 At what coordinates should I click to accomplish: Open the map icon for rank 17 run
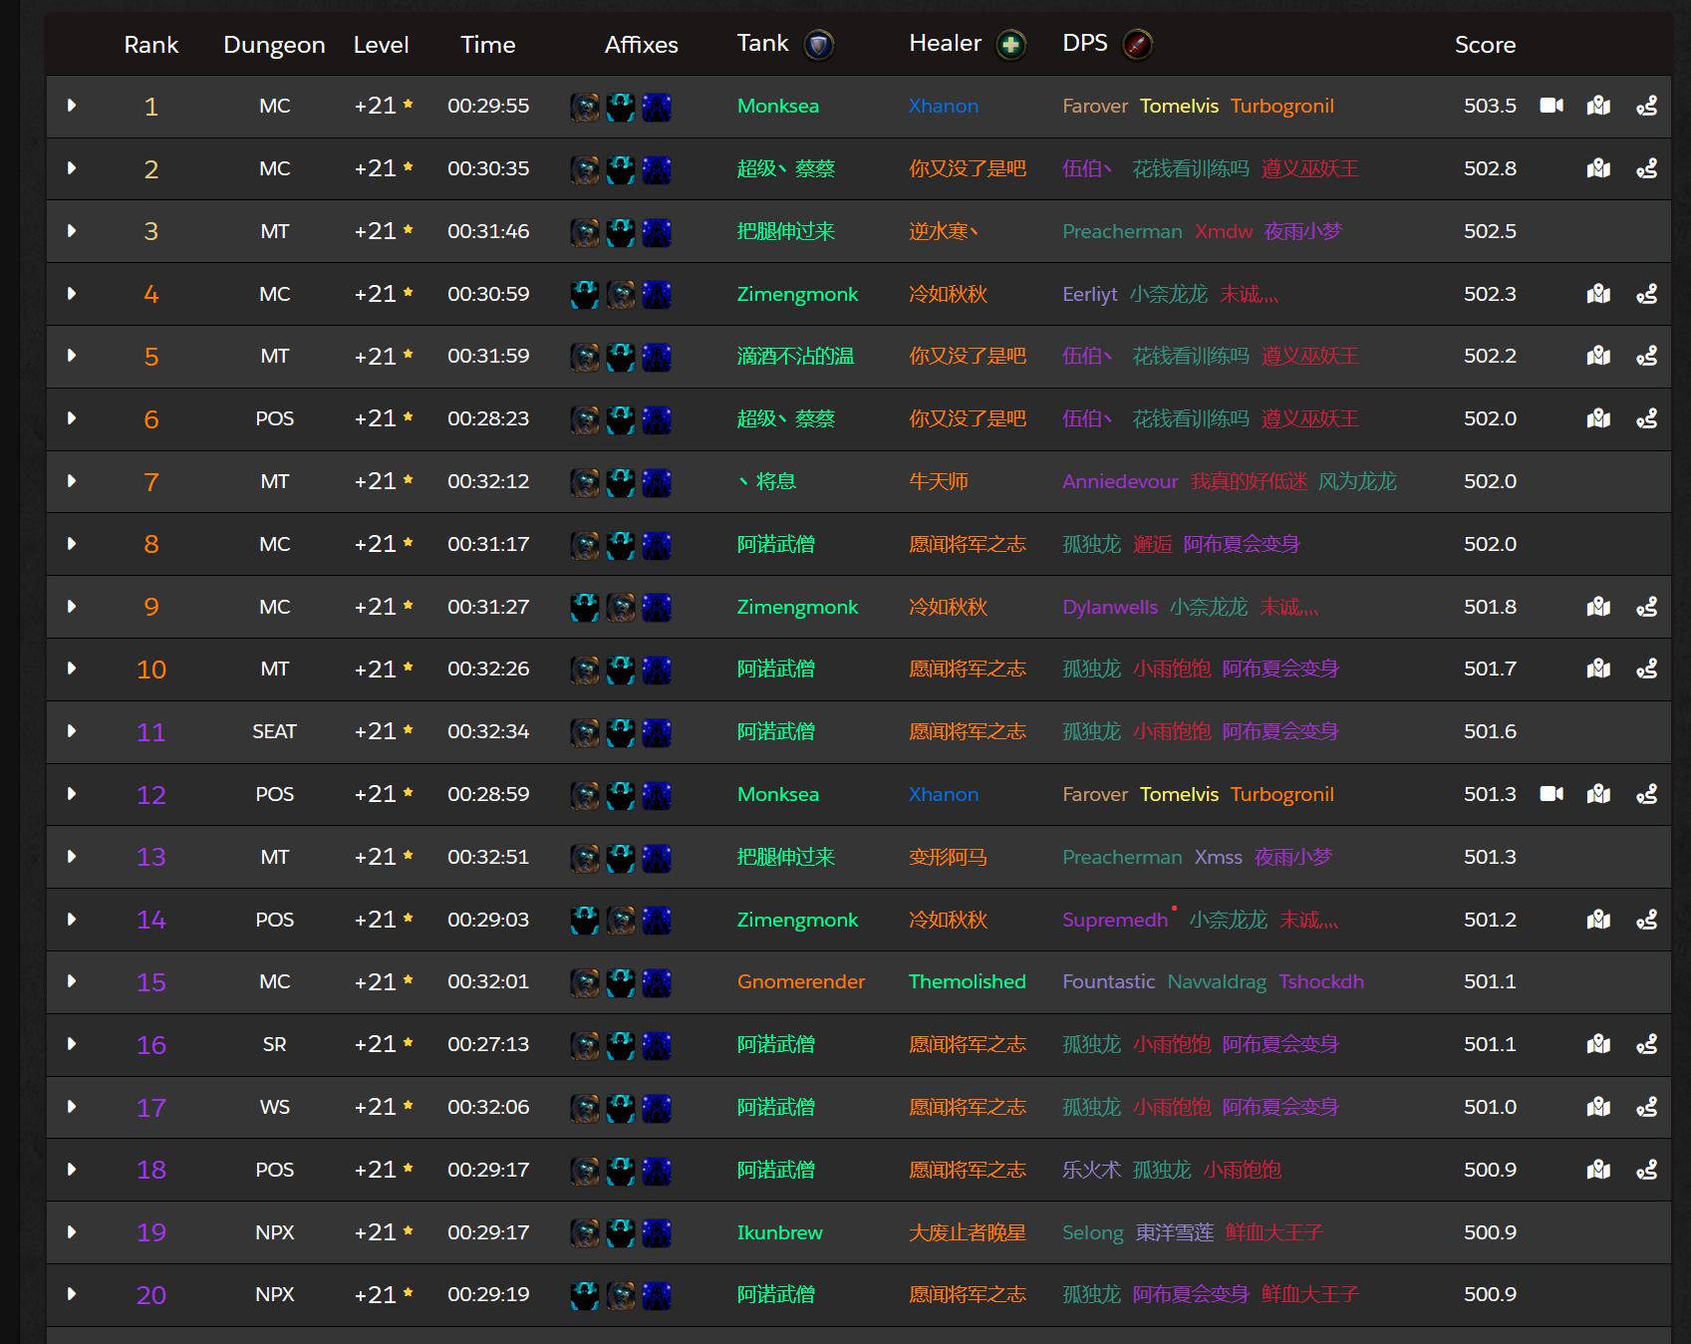click(1599, 1107)
